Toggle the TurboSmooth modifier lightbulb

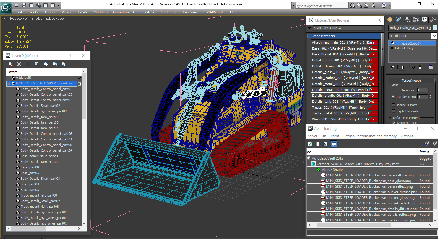[393, 43]
